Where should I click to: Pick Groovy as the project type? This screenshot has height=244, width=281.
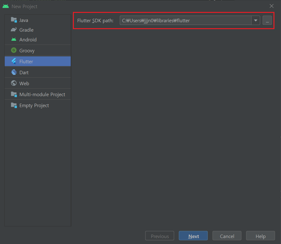click(38, 50)
